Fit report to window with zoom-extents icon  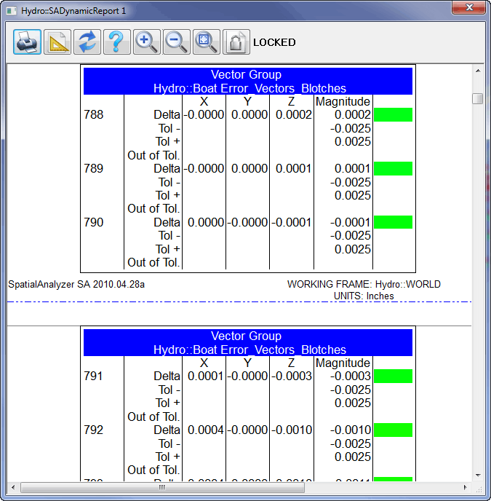tap(207, 42)
